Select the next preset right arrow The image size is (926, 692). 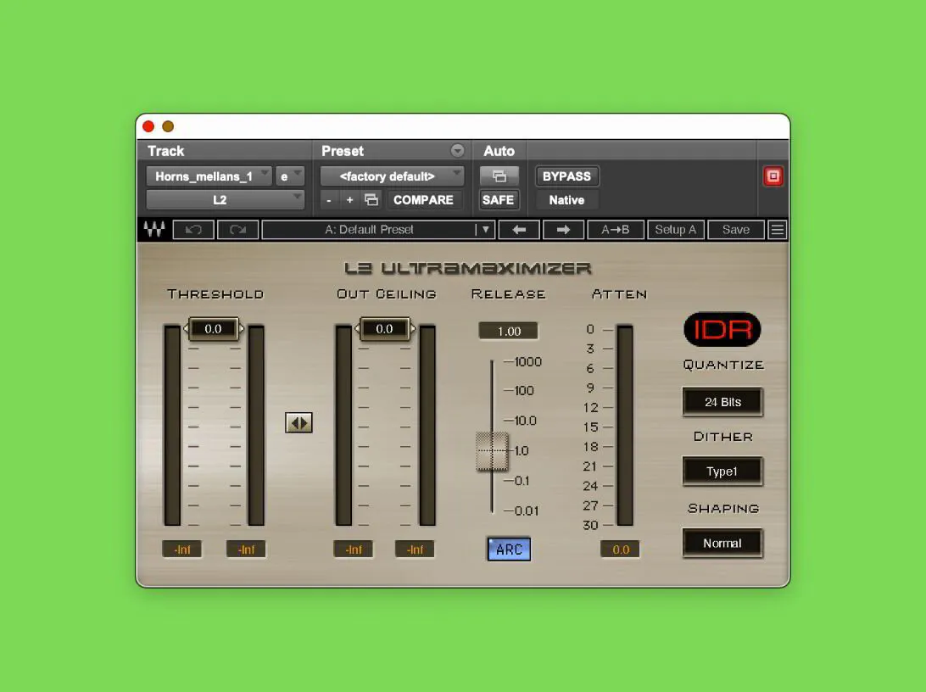point(563,229)
